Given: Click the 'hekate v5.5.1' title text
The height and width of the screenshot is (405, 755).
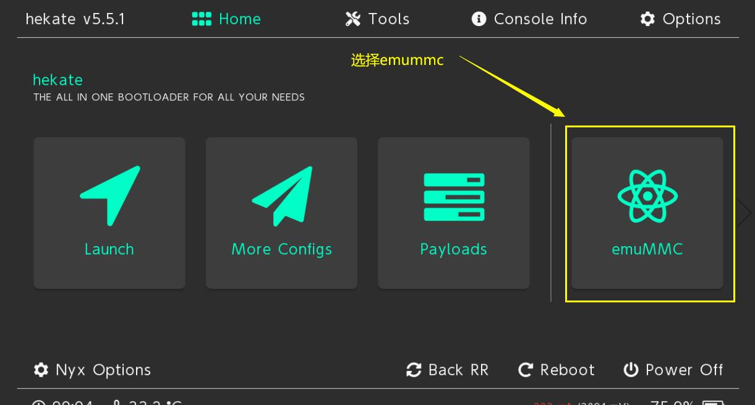Looking at the screenshot, I should click(x=75, y=19).
